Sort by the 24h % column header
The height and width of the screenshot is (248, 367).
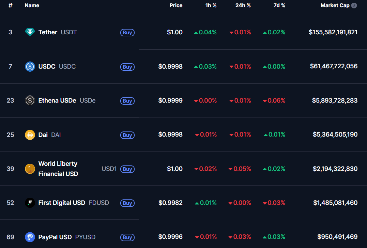(x=243, y=5)
